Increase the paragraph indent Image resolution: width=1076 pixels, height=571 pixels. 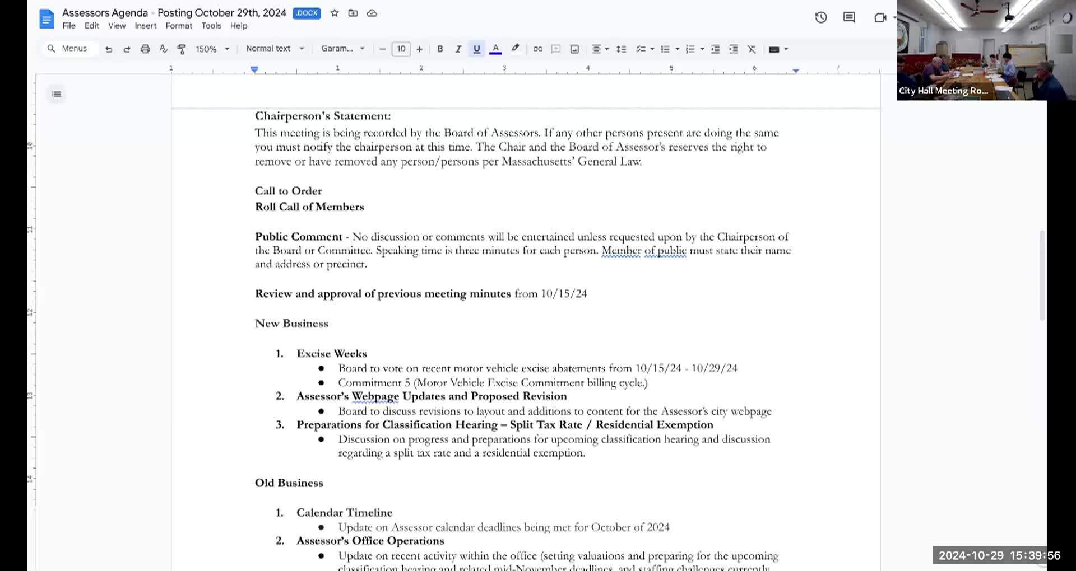point(734,49)
